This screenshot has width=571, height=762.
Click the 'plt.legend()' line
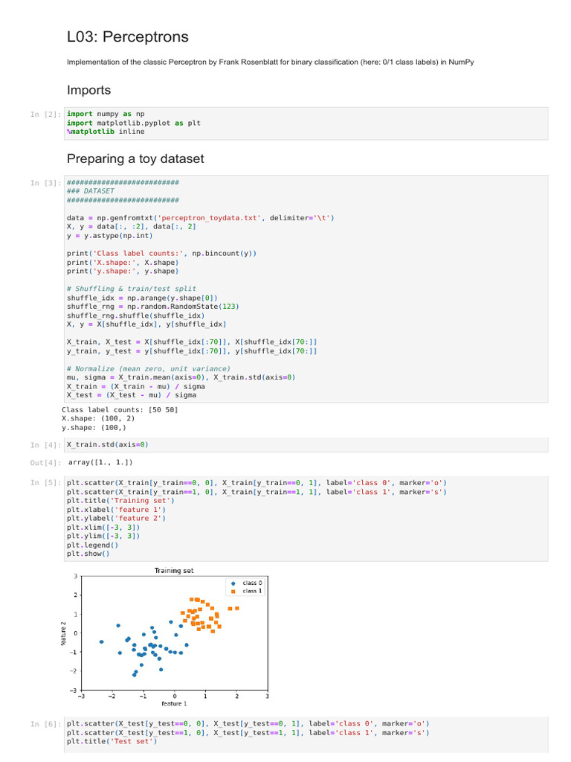point(93,545)
